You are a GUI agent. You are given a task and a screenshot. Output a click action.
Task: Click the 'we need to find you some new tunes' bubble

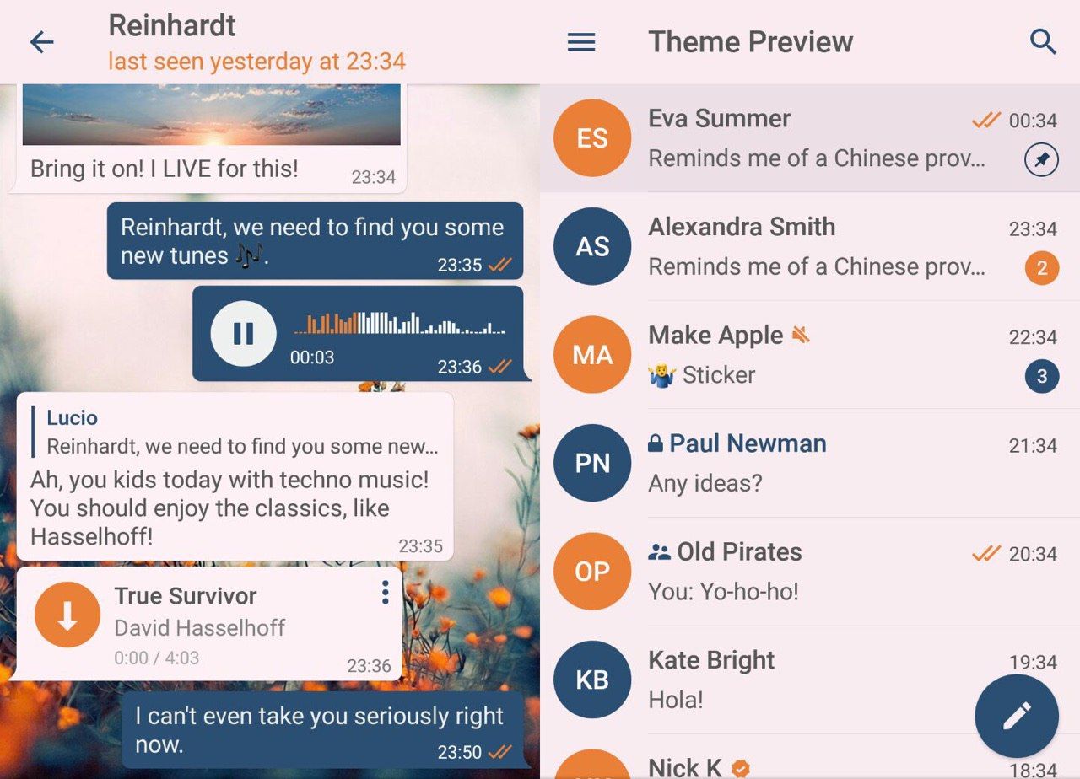pos(315,240)
